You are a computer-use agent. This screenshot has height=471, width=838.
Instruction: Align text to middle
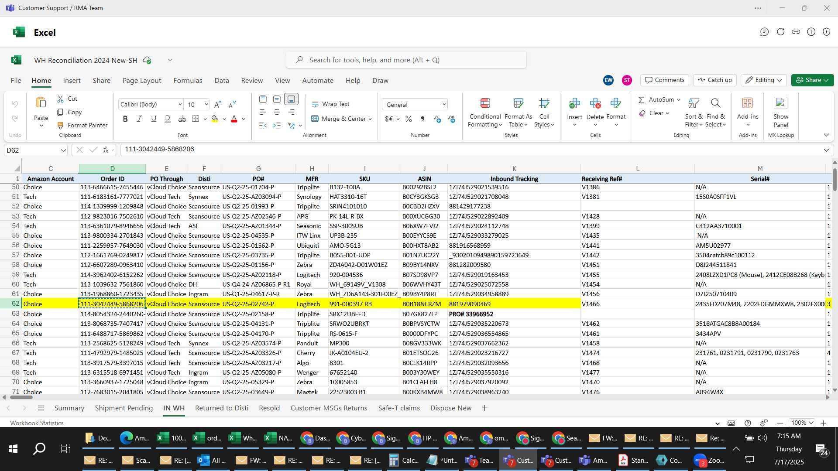pyautogui.click(x=277, y=99)
